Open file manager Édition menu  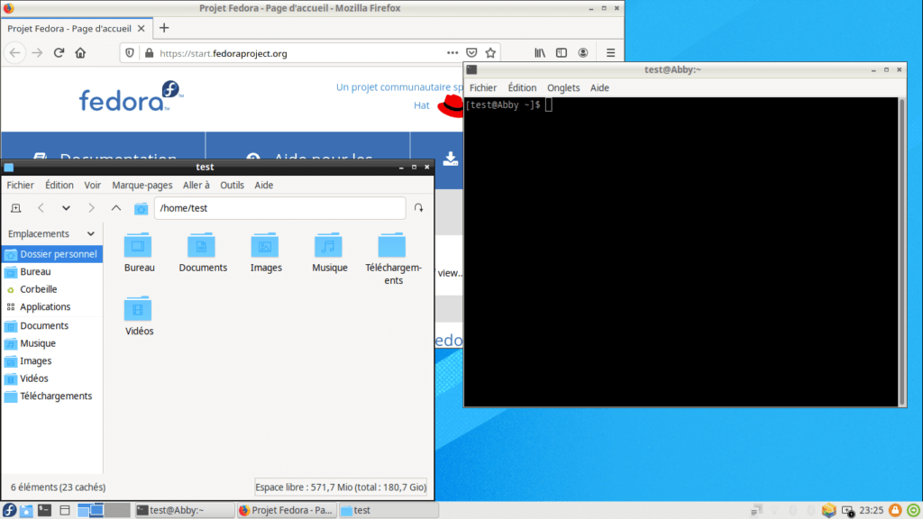pos(59,185)
